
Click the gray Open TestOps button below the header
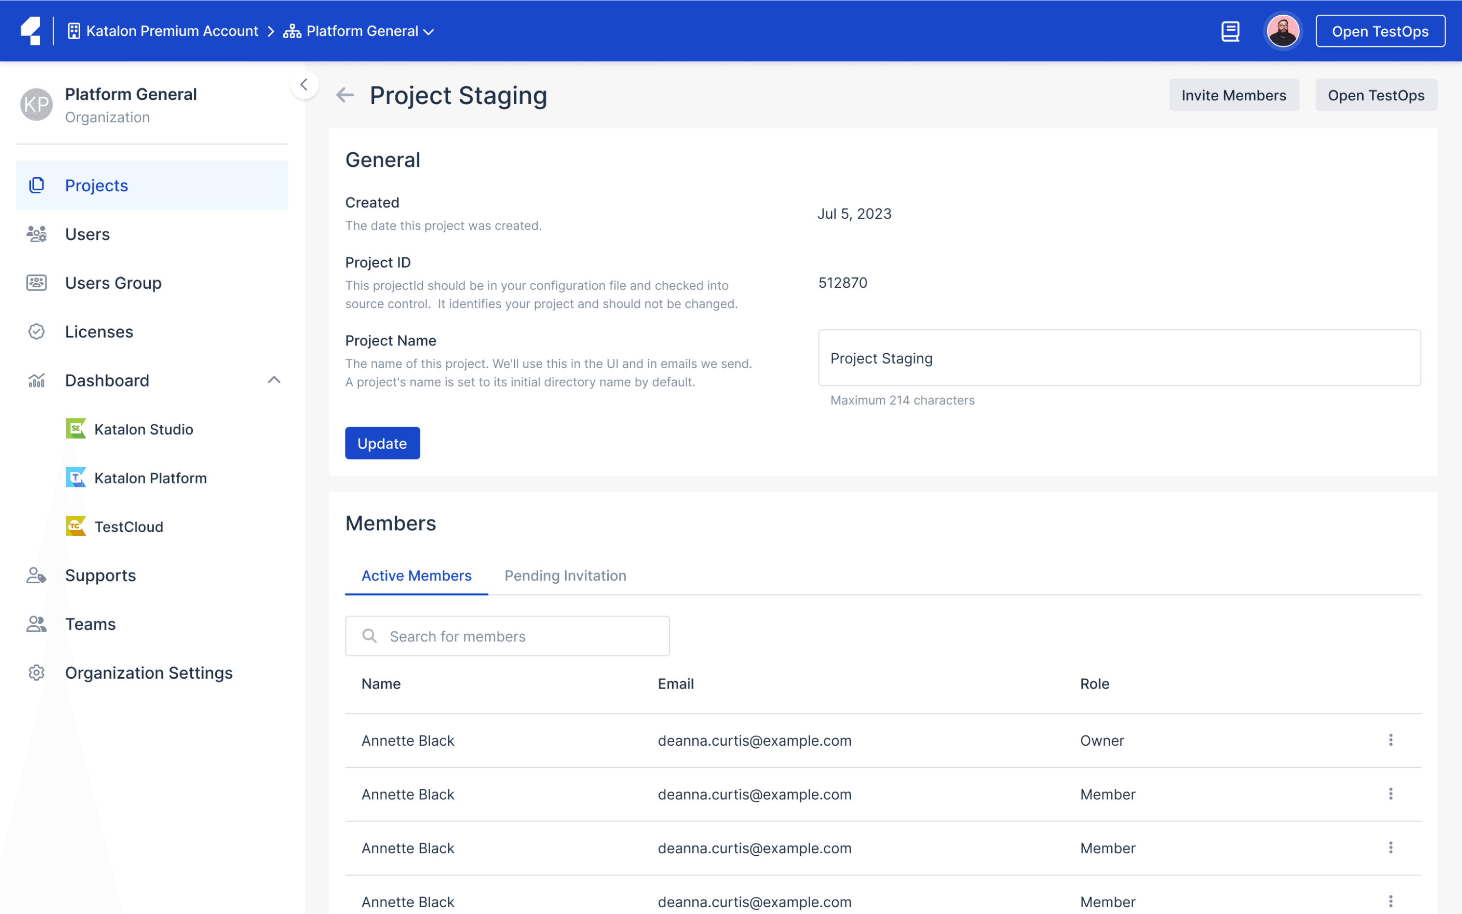[x=1376, y=95]
